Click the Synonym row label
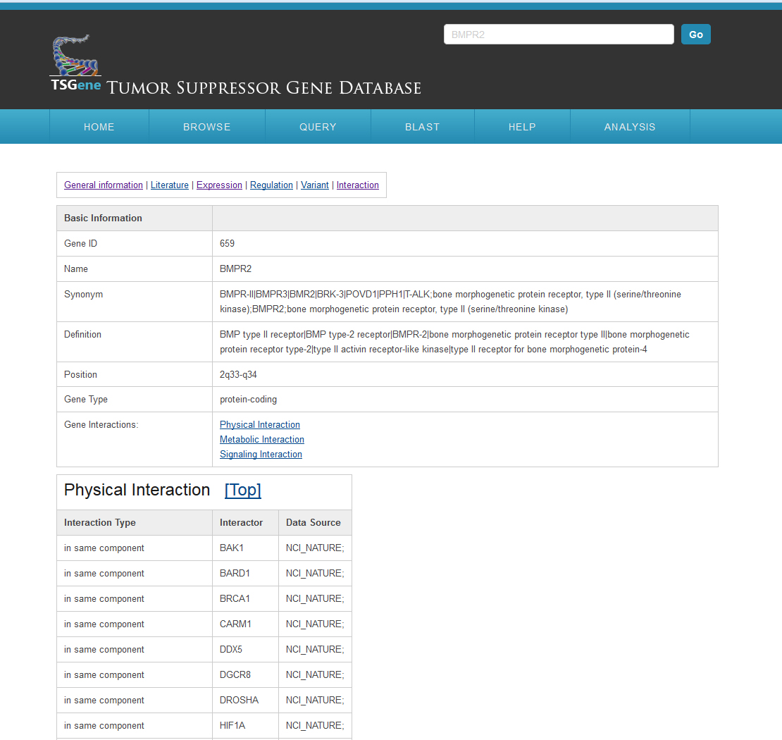 coord(83,295)
